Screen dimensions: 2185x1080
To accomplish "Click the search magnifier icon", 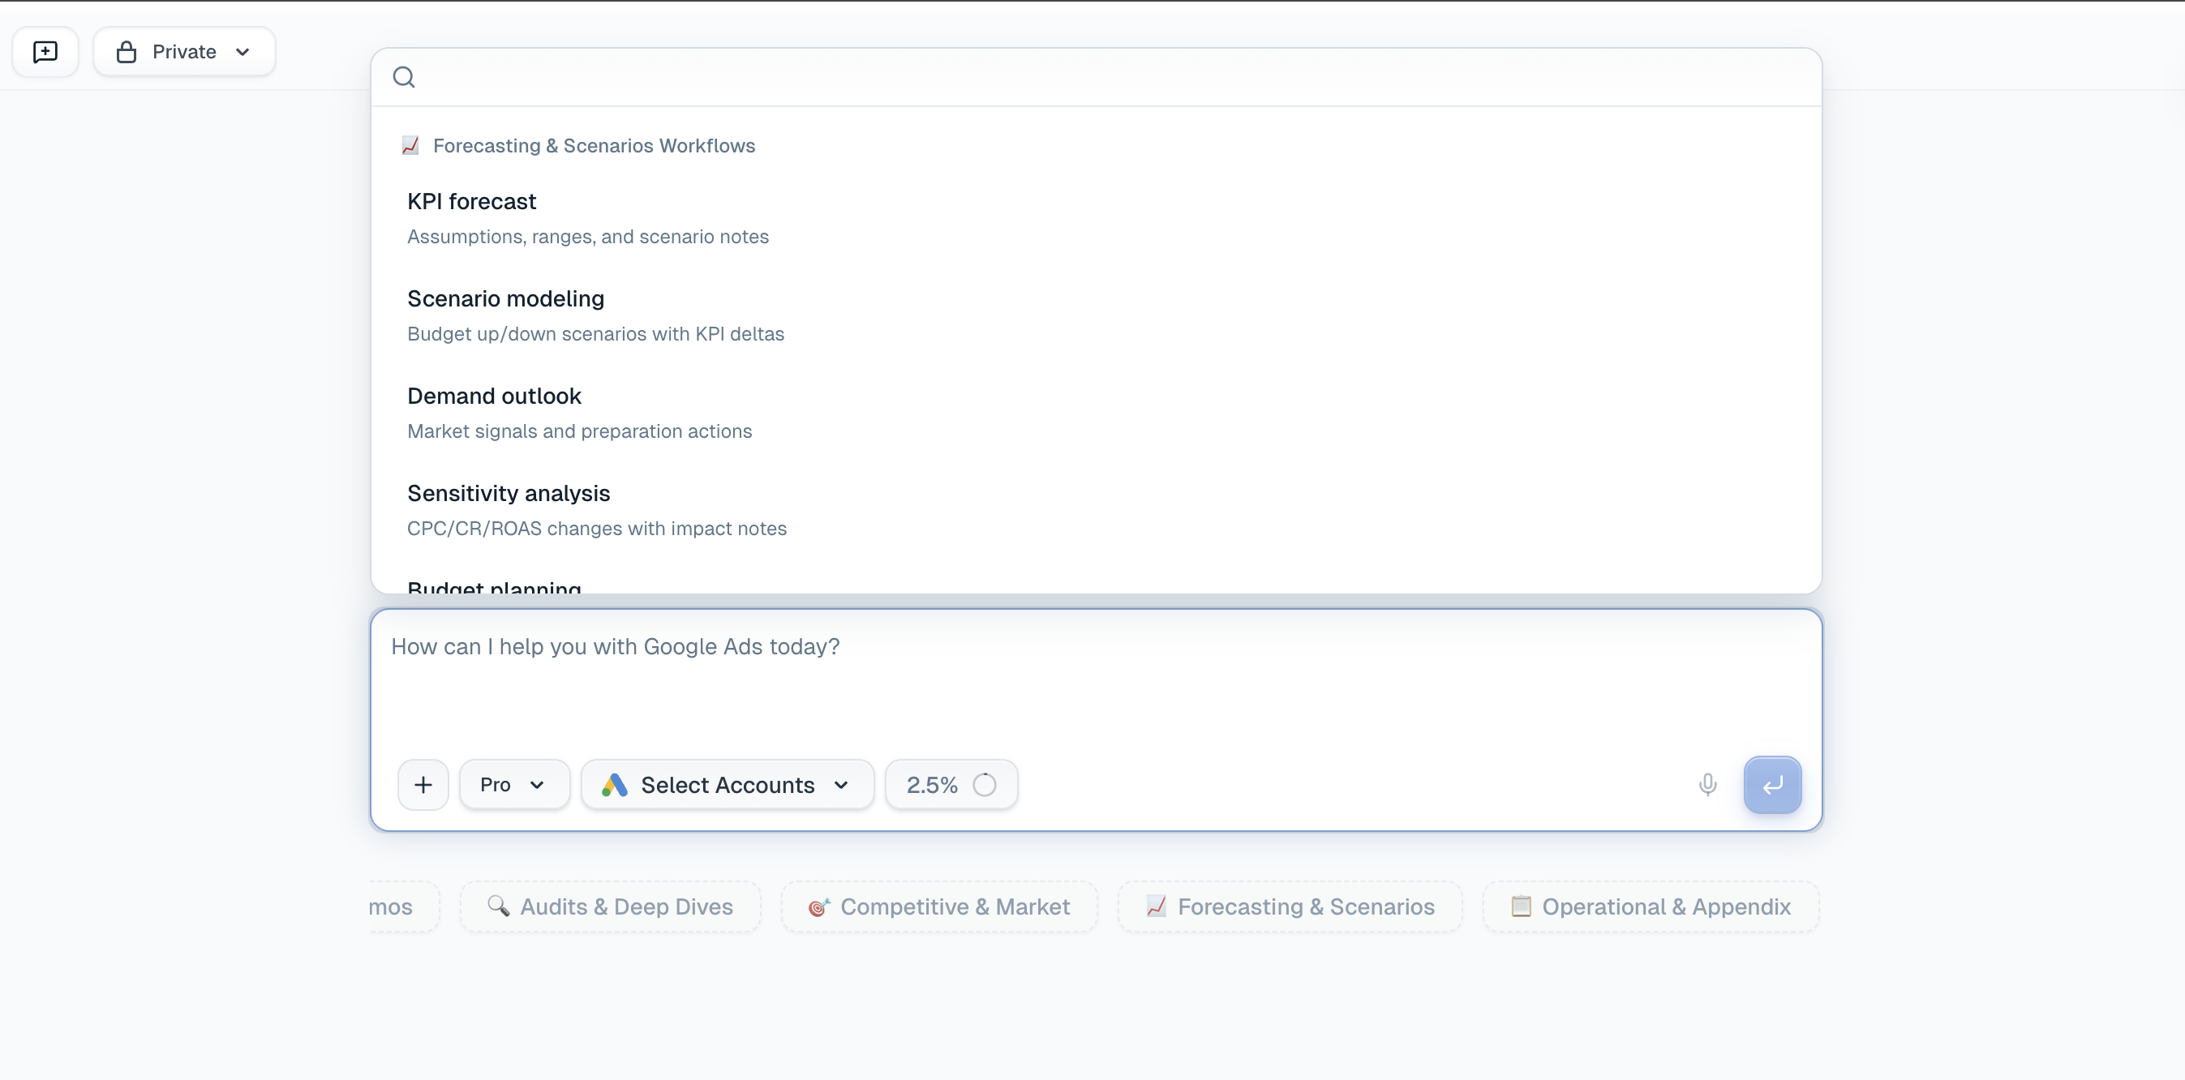I will tap(405, 76).
